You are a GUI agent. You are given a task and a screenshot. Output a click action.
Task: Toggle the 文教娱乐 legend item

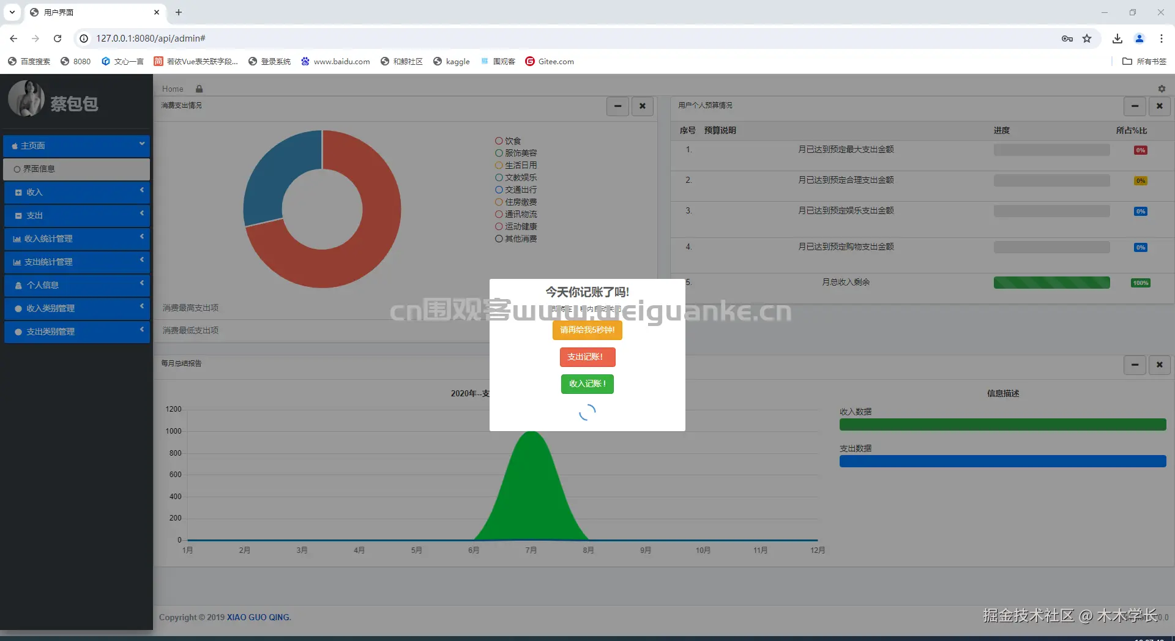pyautogui.click(x=516, y=178)
